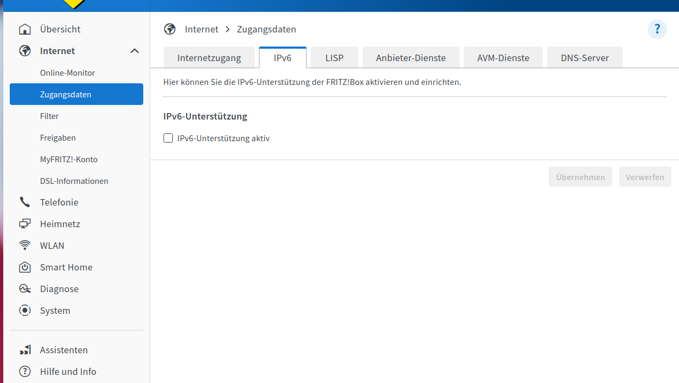
Task: Open Assistenten via its sidebar icon
Action: point(25,349)
